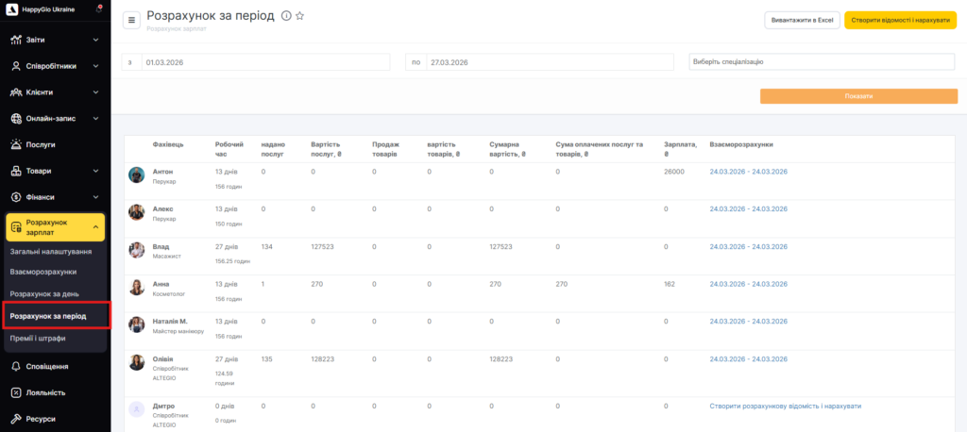Open Сповіщення bell in sidebar
967x432 pixels.
17,366
